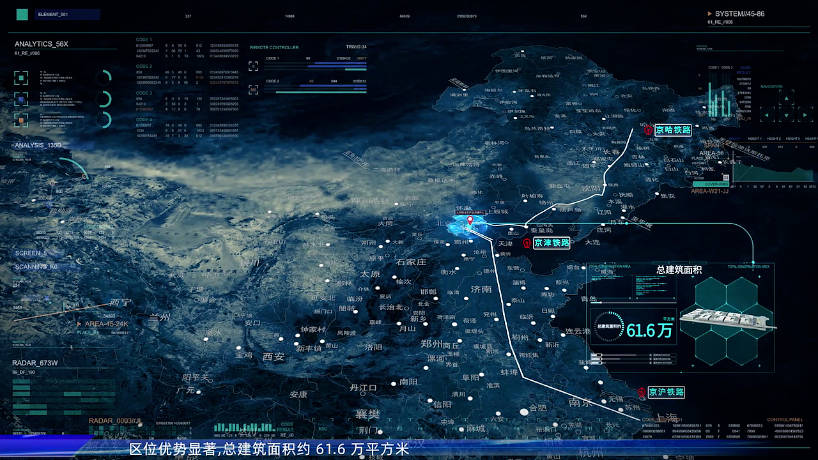Click the navigation up arrow
The width and height of the screenshot is (818, 460).
(786, 98)
